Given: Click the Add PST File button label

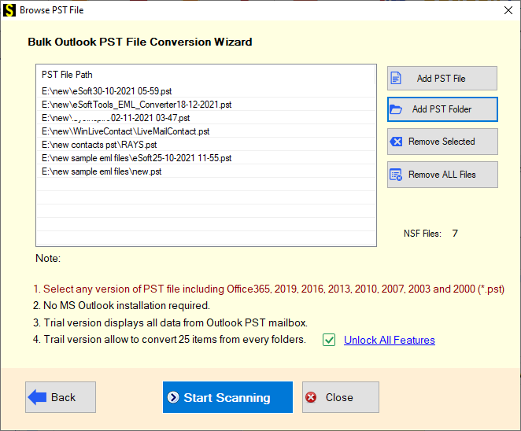Looking at the screenshot, I should [441, 79].
